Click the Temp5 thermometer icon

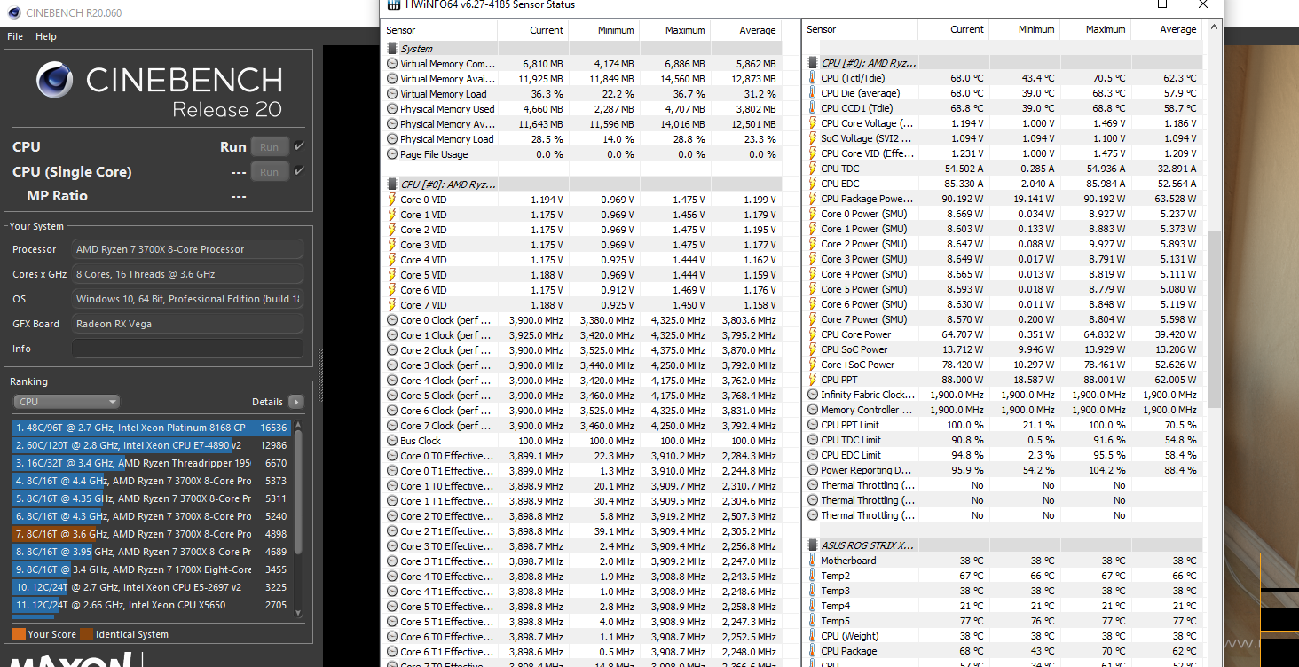[x=813, y=621]
